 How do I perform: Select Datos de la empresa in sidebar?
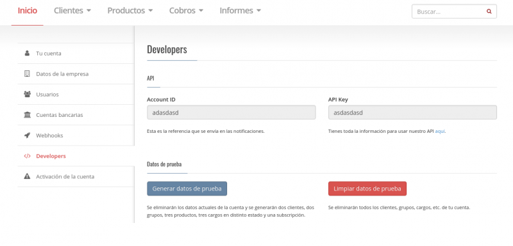[76, 73]
